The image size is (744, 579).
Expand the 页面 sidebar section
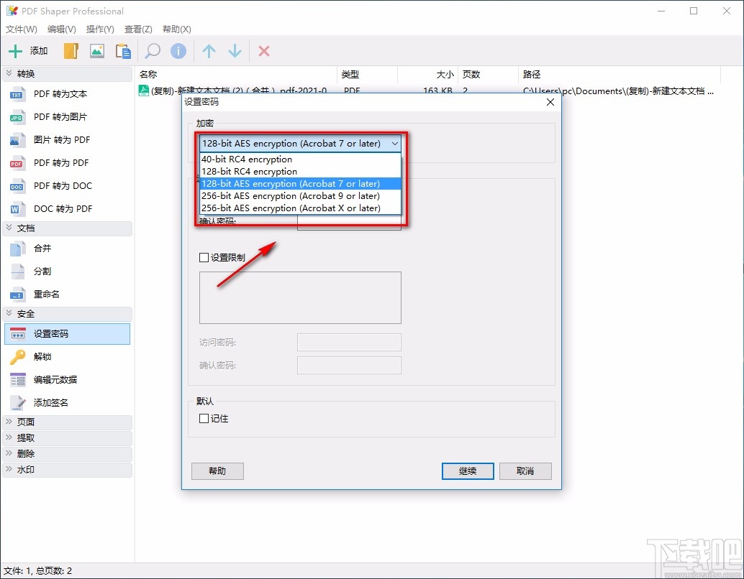point(67,422)
